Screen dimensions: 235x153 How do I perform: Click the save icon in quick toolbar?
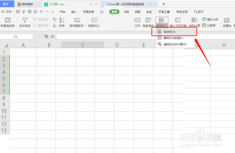coord(18,12)
